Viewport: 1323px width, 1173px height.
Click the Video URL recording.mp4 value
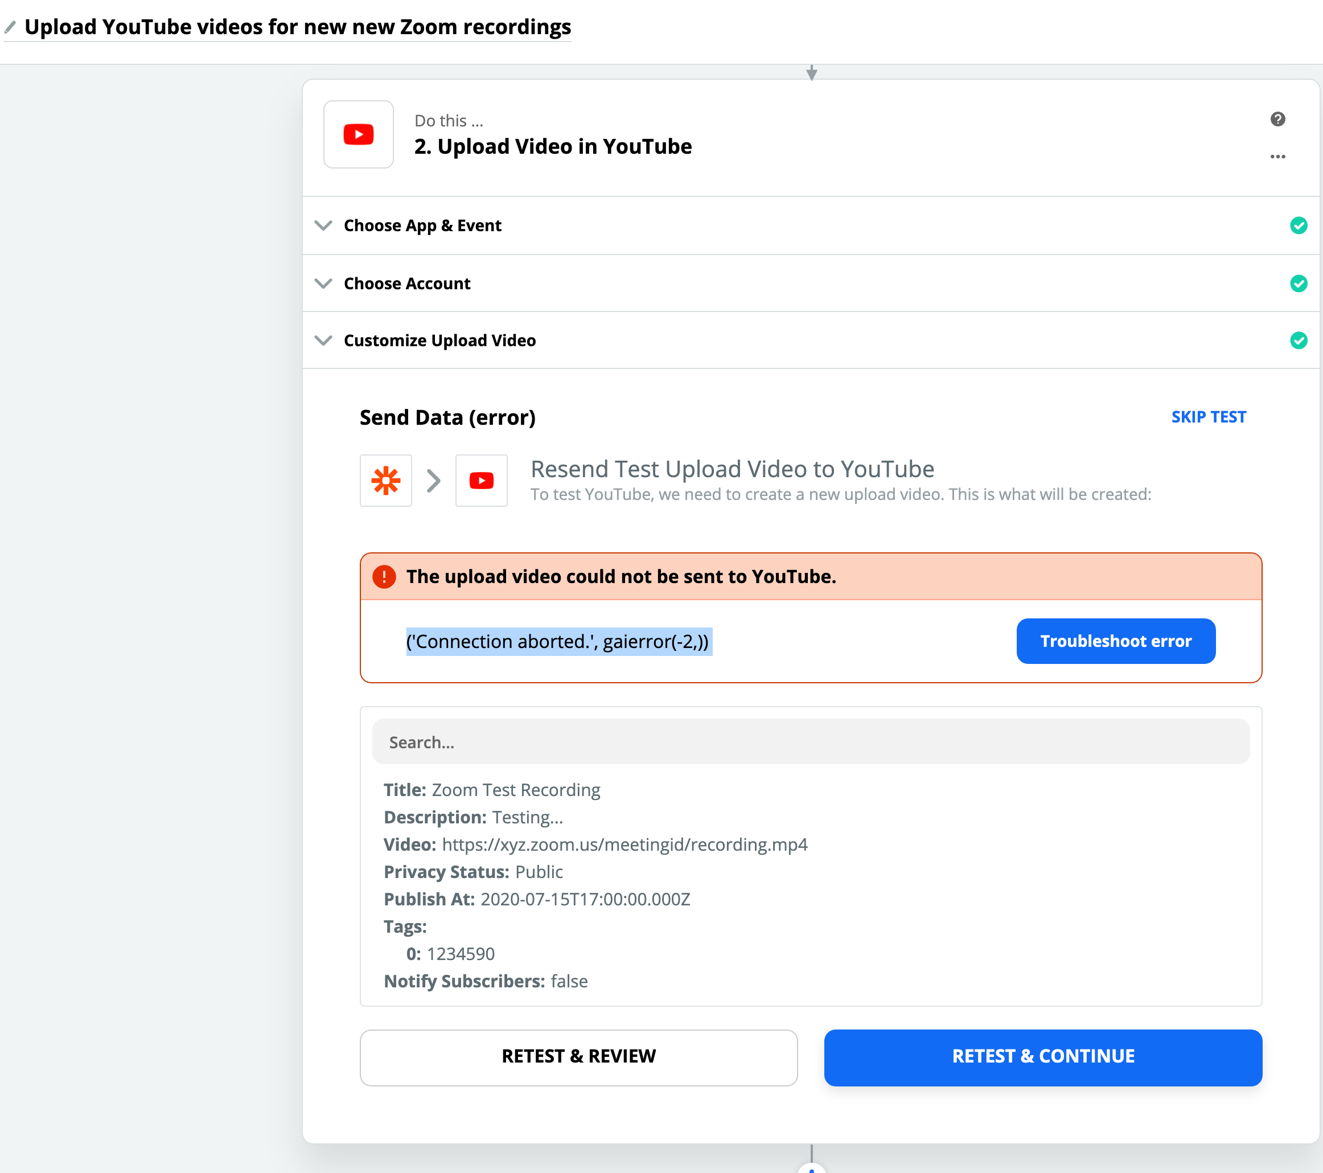click(x=624, y=844)
